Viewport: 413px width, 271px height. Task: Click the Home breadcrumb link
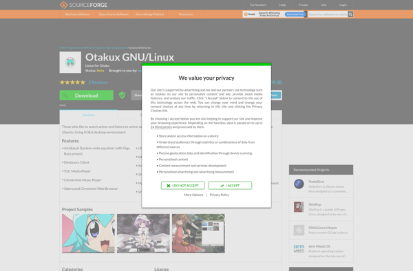coord(63,47)
